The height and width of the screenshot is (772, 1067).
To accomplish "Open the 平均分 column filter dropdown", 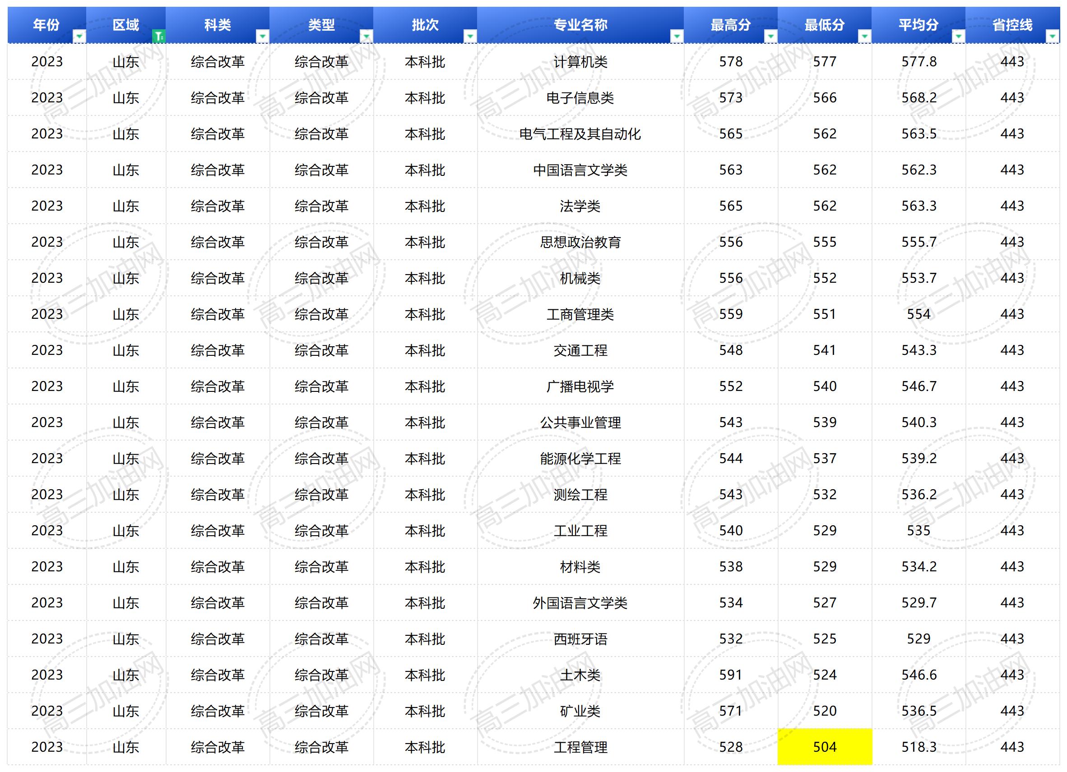I will click(x=958, y=36).
